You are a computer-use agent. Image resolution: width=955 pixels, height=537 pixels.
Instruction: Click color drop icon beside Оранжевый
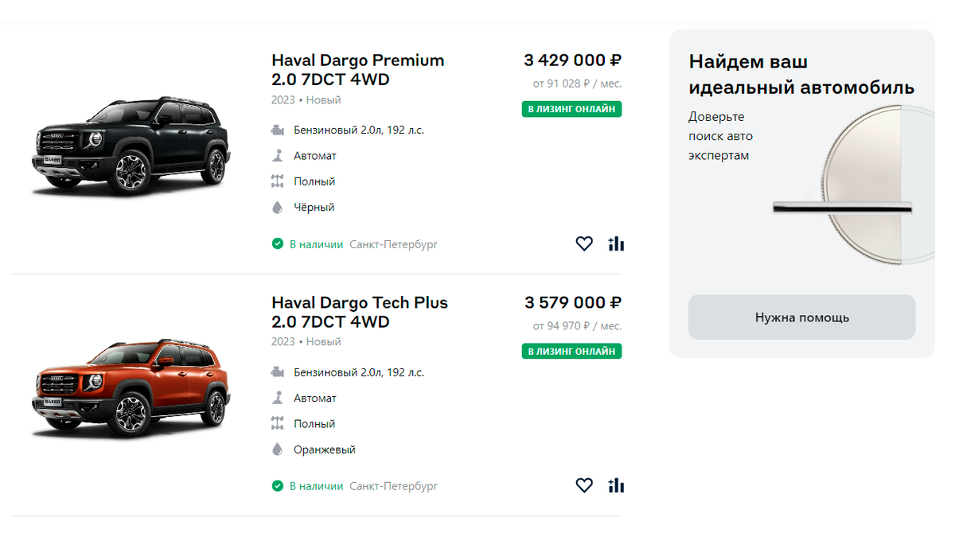[277, 449]
